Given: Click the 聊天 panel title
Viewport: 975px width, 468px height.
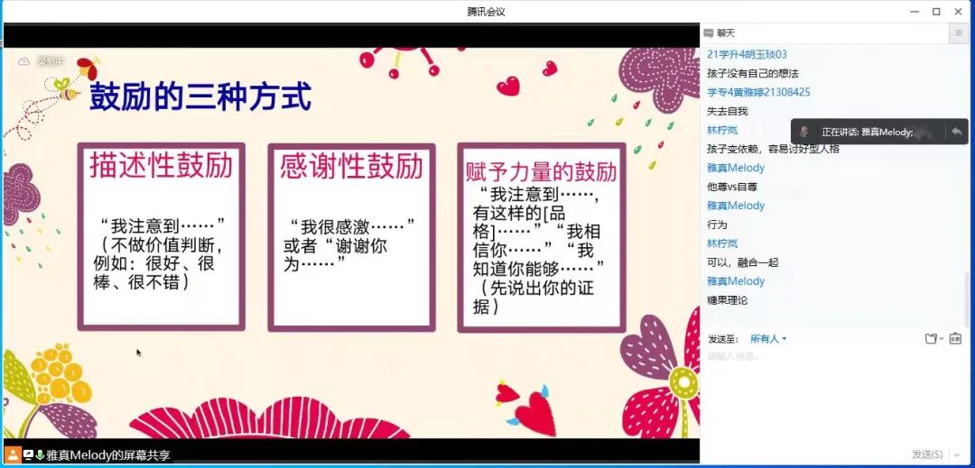Looking at the screenshot, I should (725, 32).
